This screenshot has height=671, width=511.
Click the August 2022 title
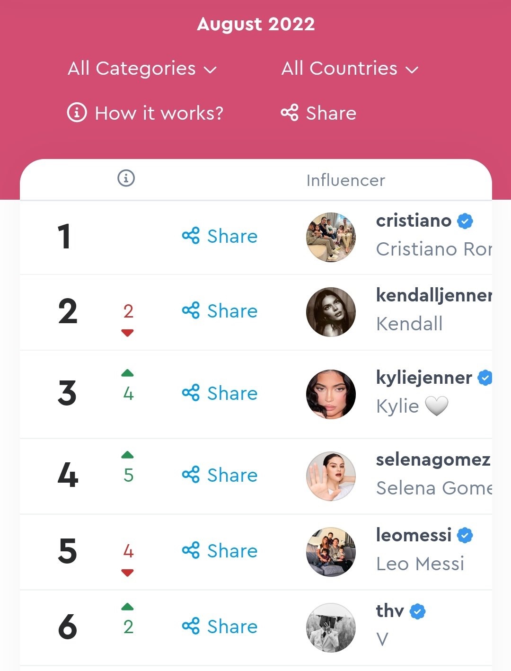256,24
